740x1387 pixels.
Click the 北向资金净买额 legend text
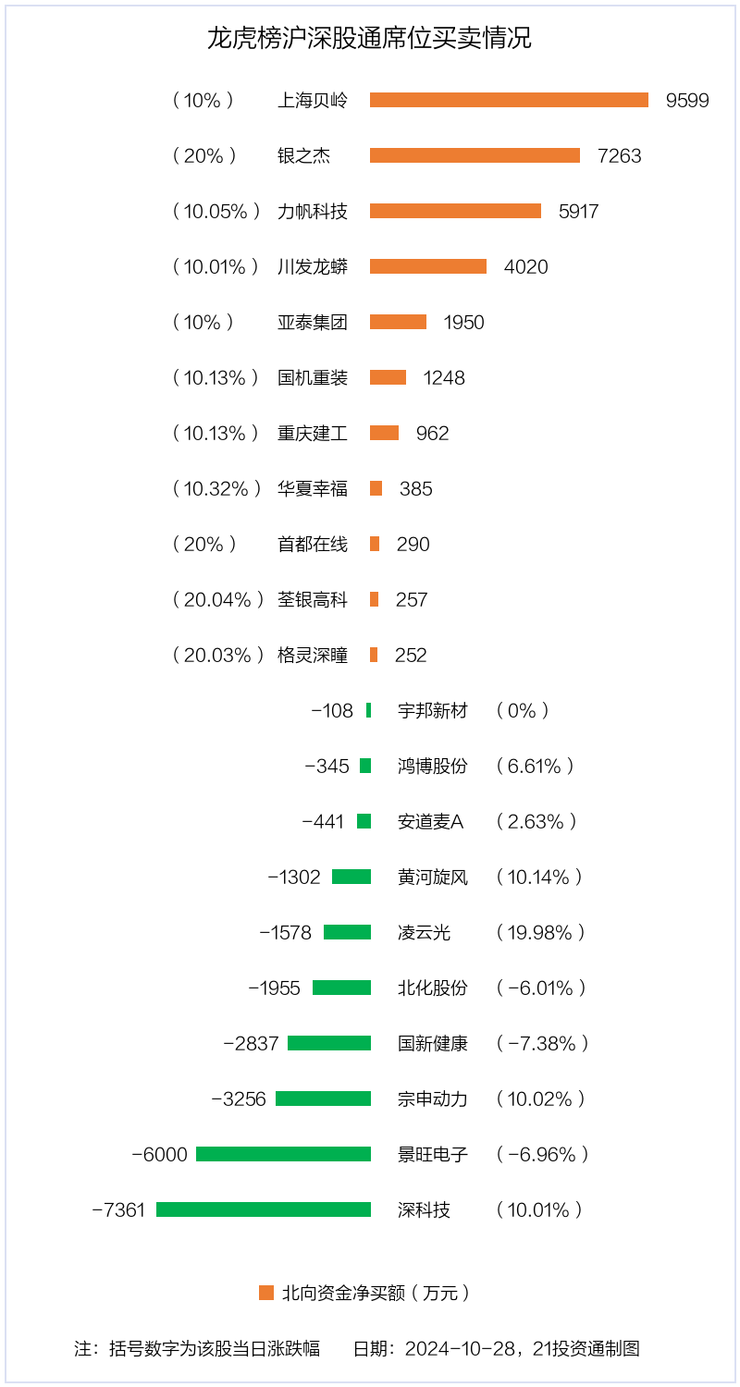click(x=376, y=1293)
